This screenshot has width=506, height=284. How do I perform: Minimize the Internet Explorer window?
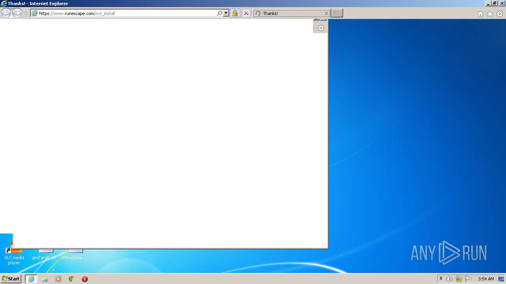pos(488,4)
